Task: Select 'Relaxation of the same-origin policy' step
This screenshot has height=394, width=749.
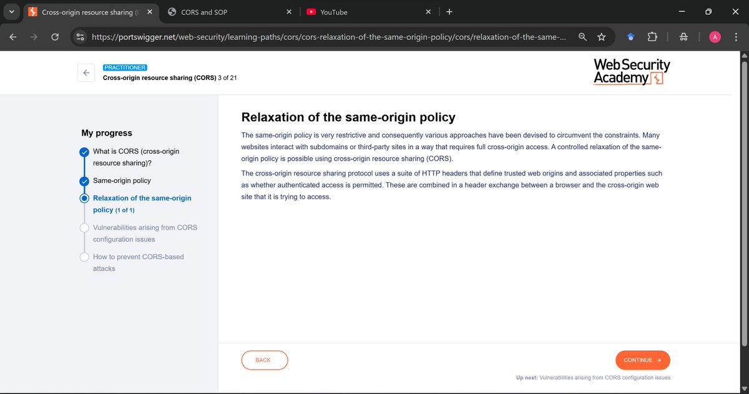Action: (x=142, y=204)
